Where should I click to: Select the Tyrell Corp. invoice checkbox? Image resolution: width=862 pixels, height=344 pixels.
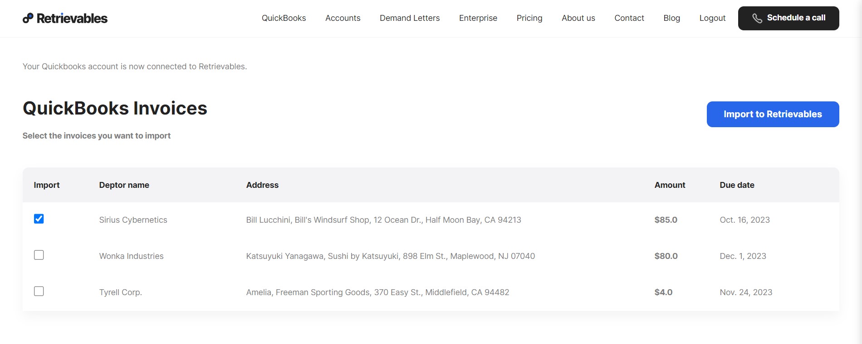pos(39,291)
